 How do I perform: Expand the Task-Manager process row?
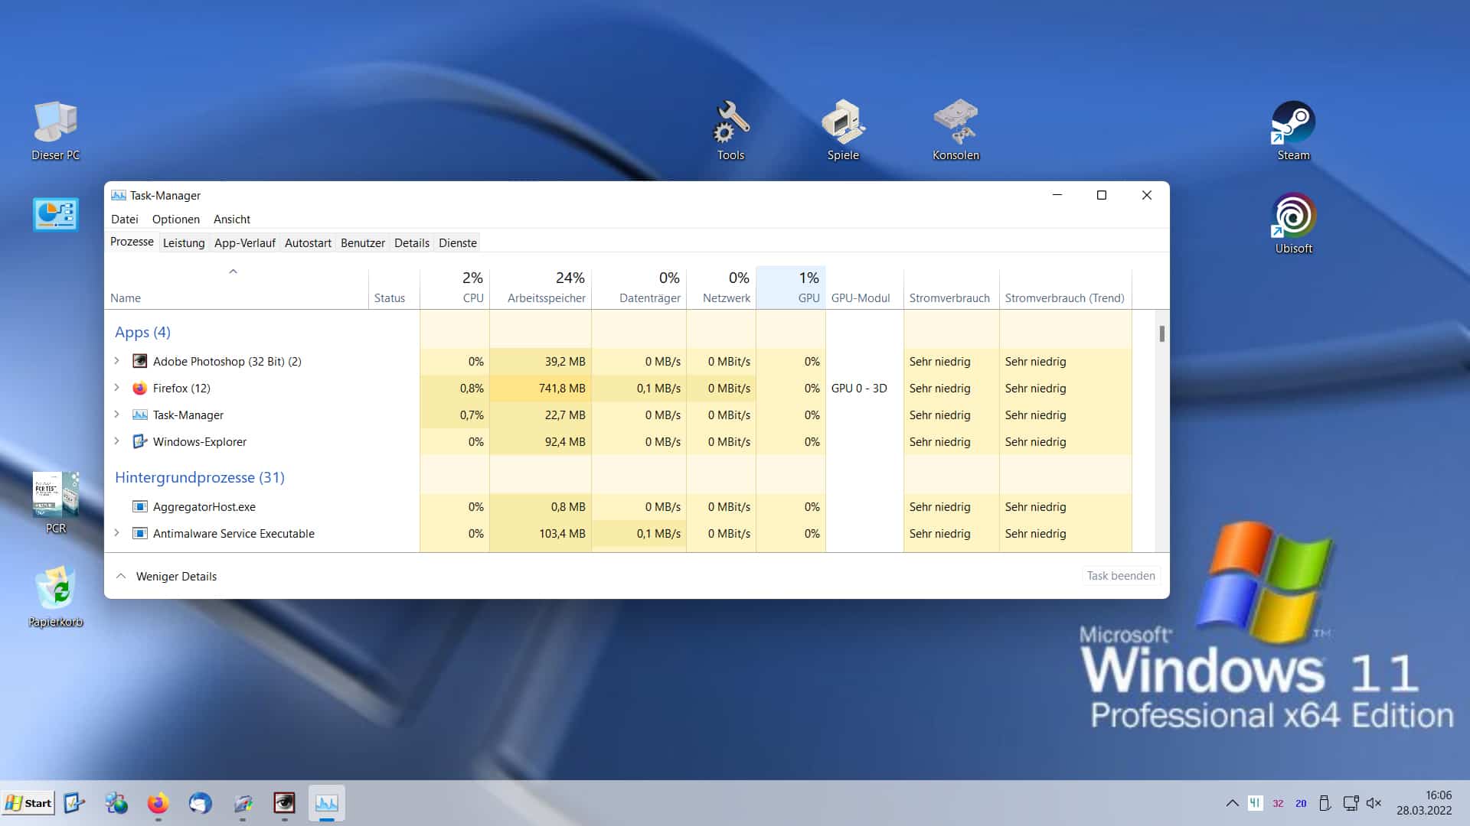pos(116,415)
